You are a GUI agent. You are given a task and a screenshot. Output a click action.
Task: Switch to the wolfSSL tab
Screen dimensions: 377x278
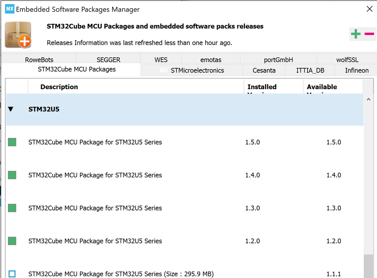point(347,60)
